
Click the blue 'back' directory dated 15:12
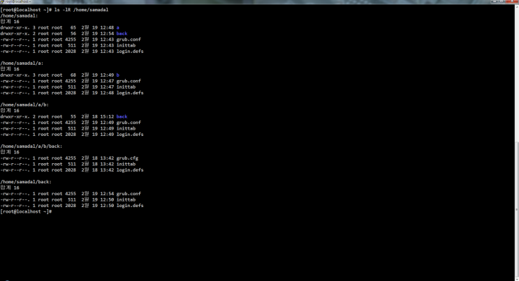[x=122, y=116]
